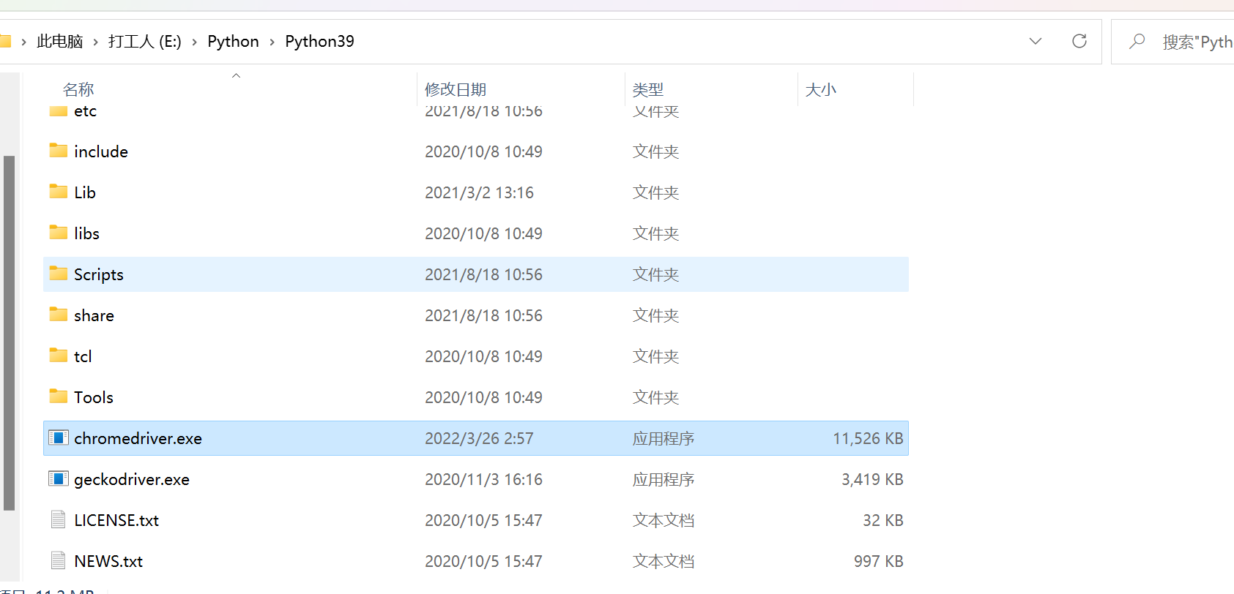Select the include folder name
Image resolution: width=1234 pixels, height=594 pixels.
tap(101, 151)
